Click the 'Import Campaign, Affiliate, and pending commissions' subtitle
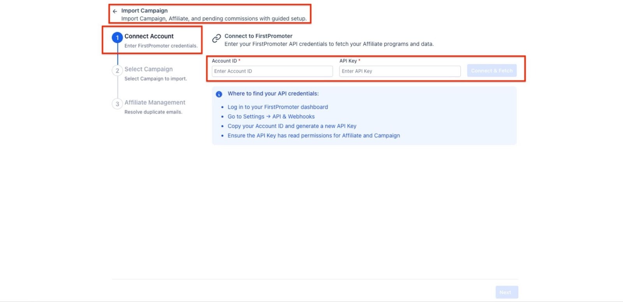 pyautogui.click(x=214, y=18)
